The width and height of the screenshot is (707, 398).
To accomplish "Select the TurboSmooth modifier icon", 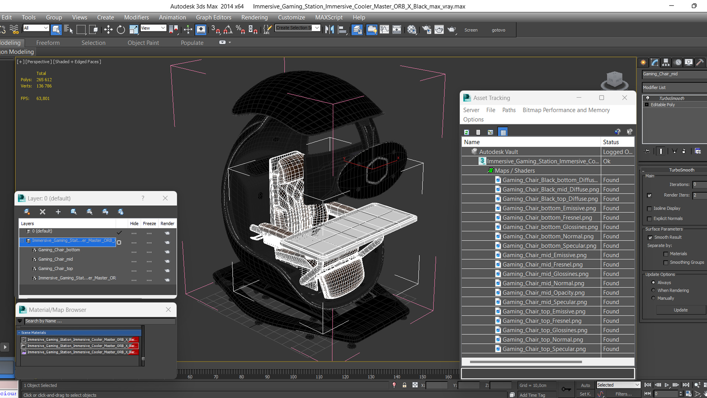I will click(x=647, y=98).
